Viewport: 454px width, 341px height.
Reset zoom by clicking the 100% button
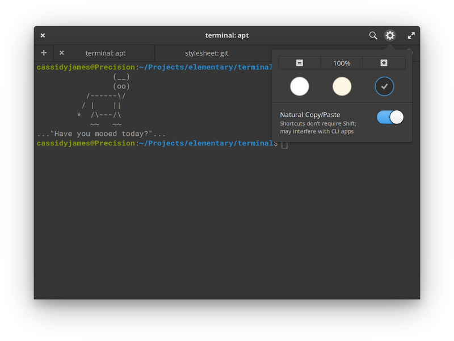pyautogui.click(x=342, y=63)
